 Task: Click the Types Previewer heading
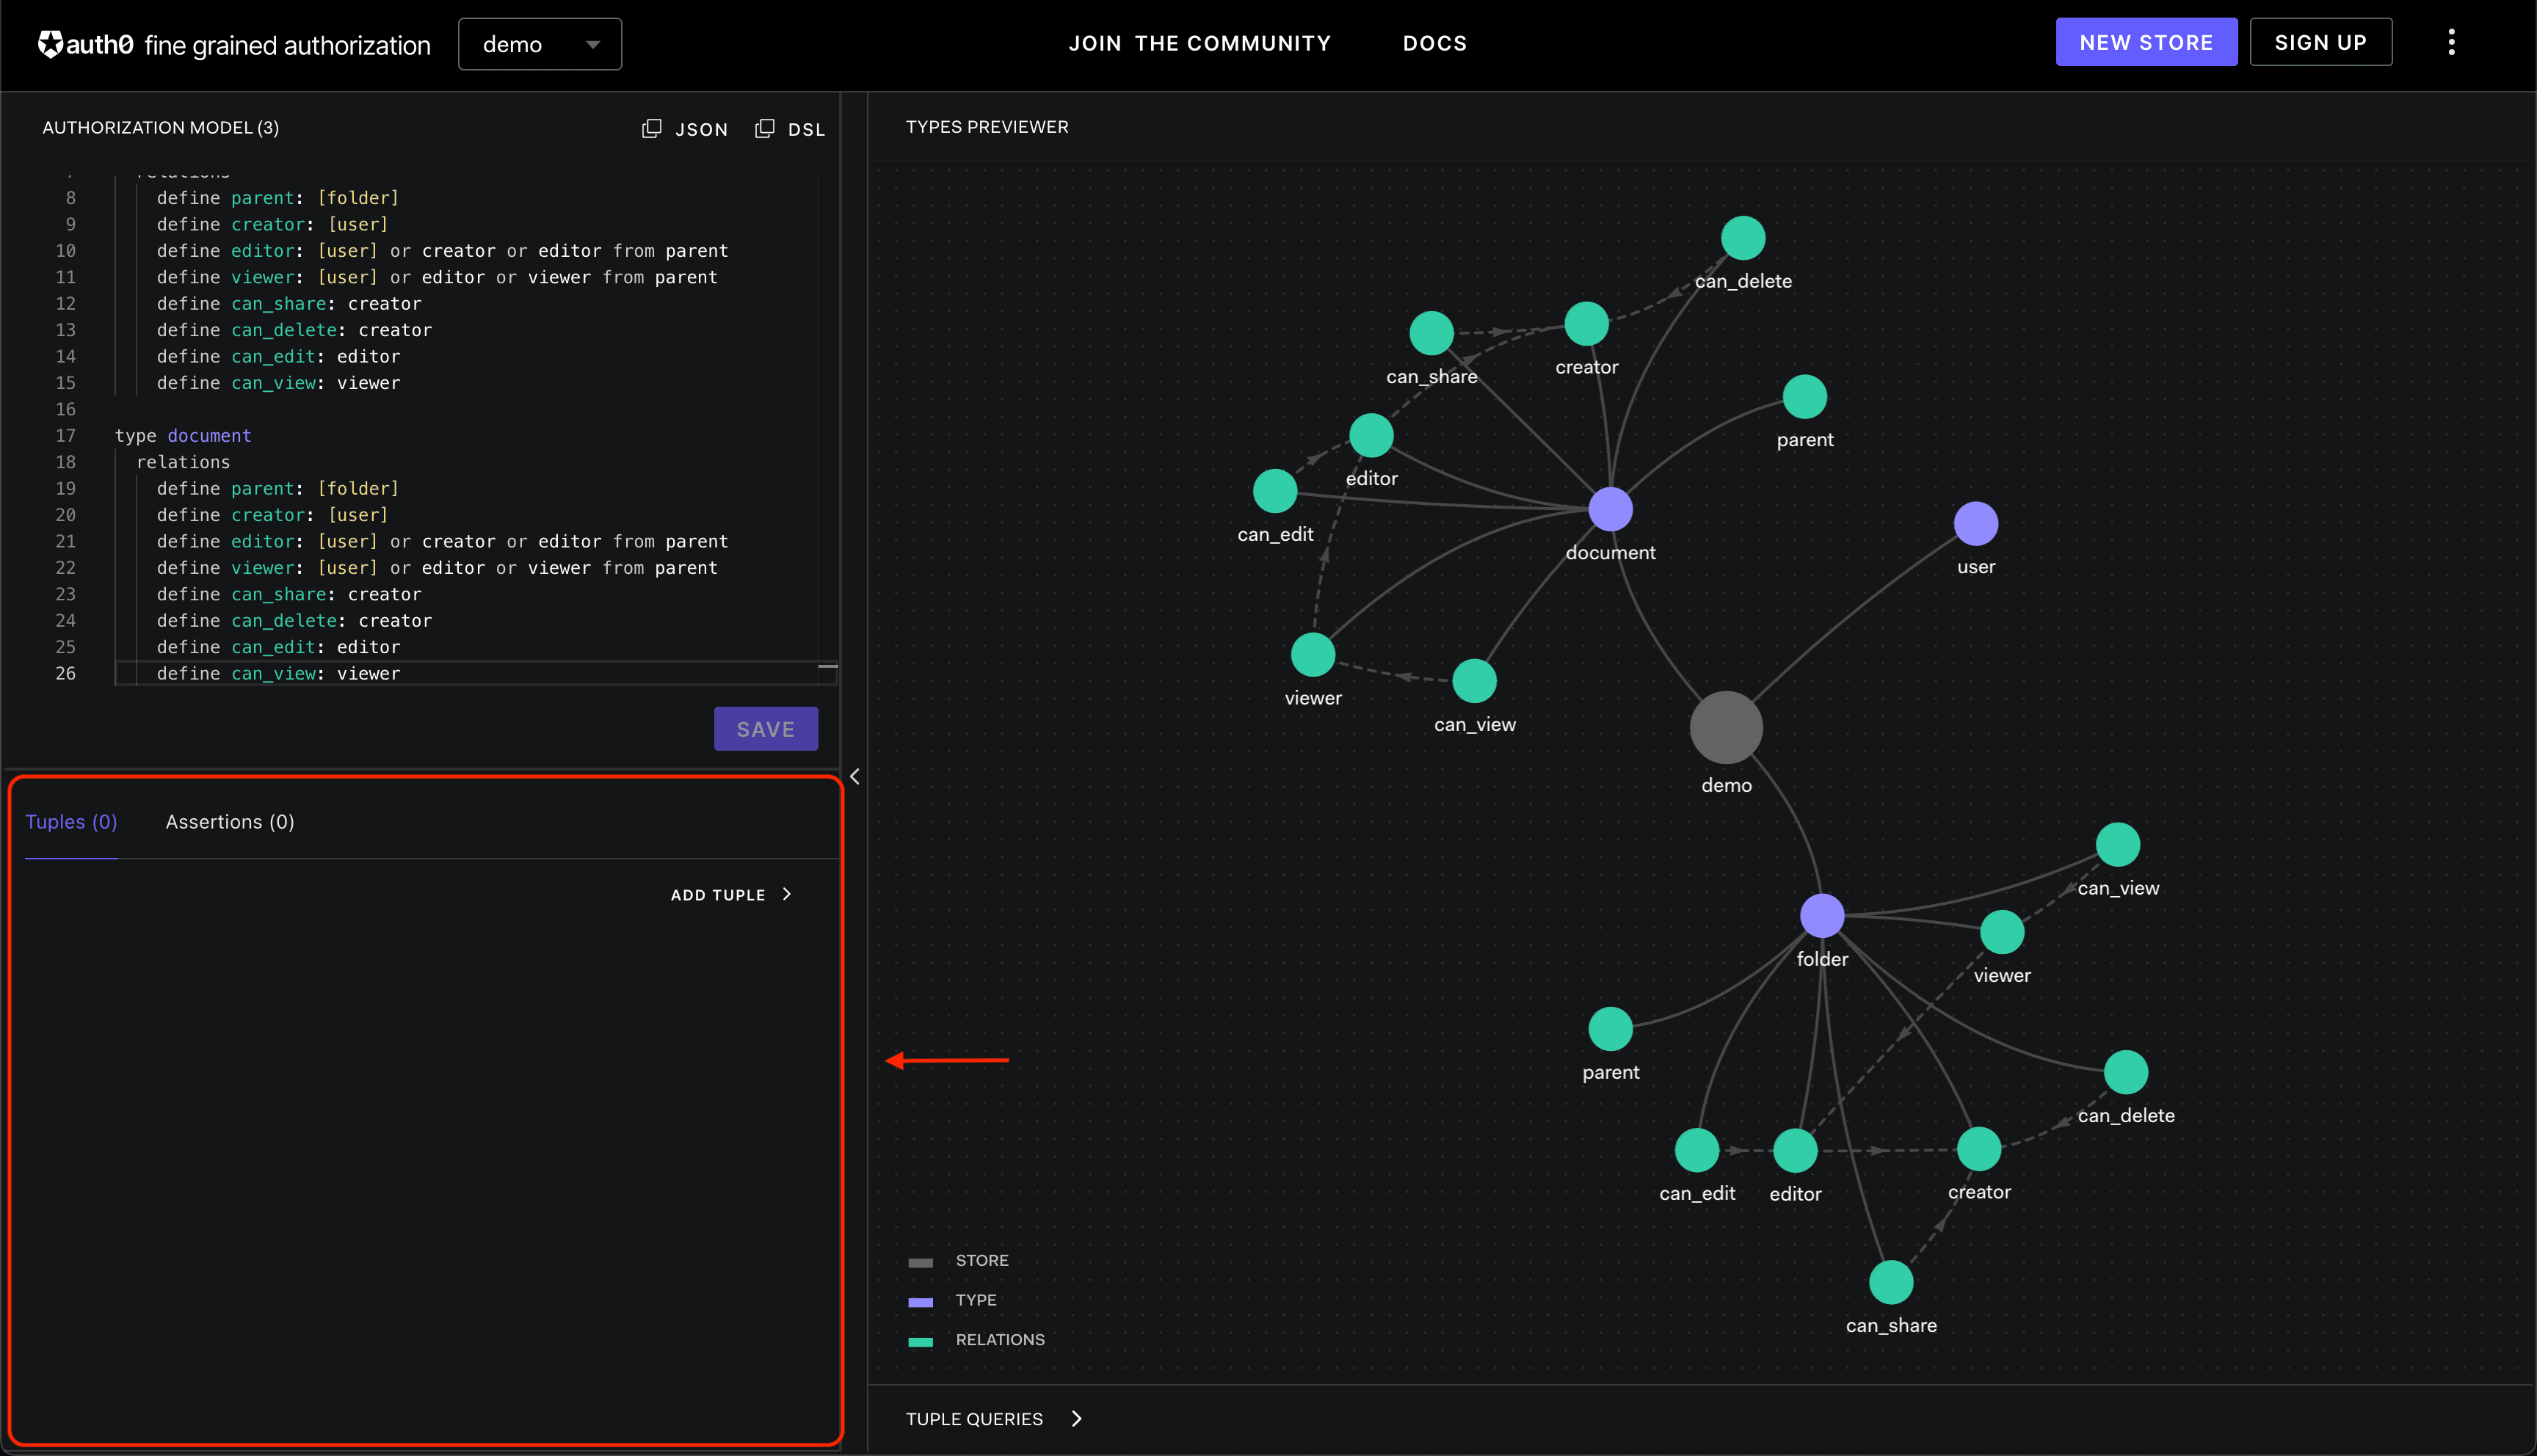click(987, 127)
